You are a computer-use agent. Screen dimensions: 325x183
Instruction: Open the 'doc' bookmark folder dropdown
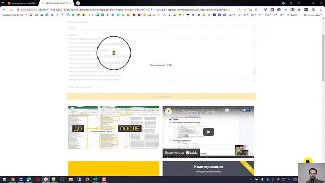click(x=253, y=15)
